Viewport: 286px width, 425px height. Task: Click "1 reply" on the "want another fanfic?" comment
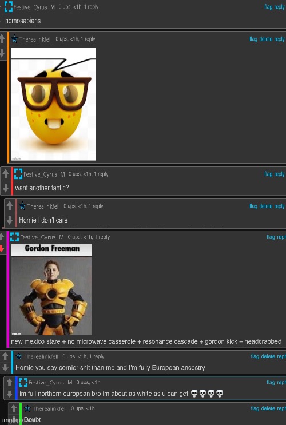pyautogui.click(x=101, y=174)
